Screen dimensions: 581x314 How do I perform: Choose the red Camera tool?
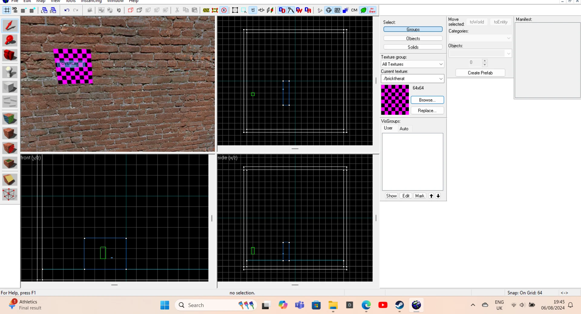pyautogui.click(x=10, y=55)
